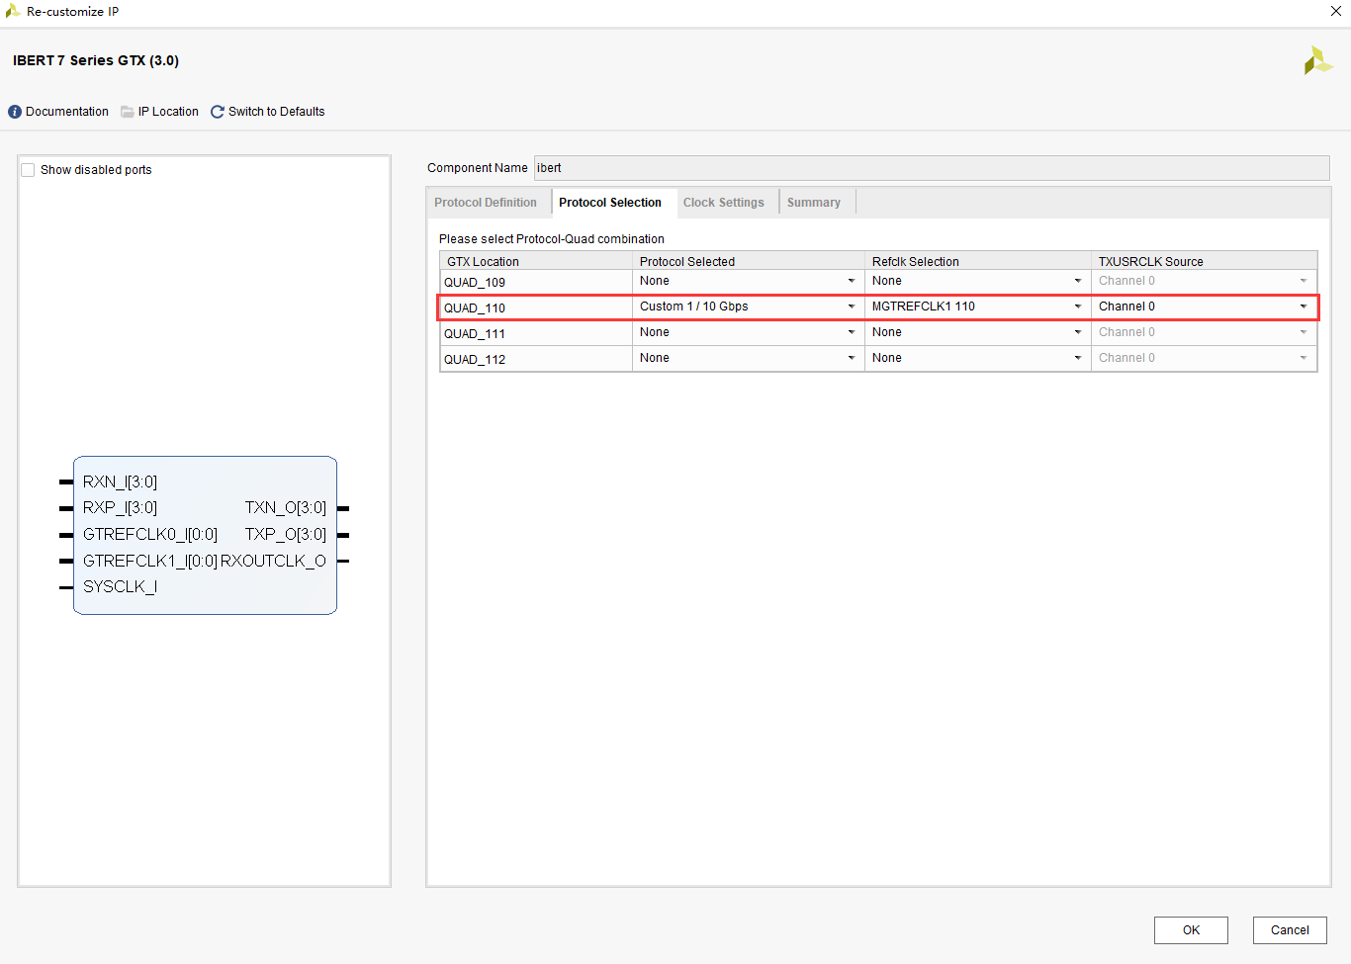Click the Documentation link
1351x964 pixels.
click(x=67, y=112)
